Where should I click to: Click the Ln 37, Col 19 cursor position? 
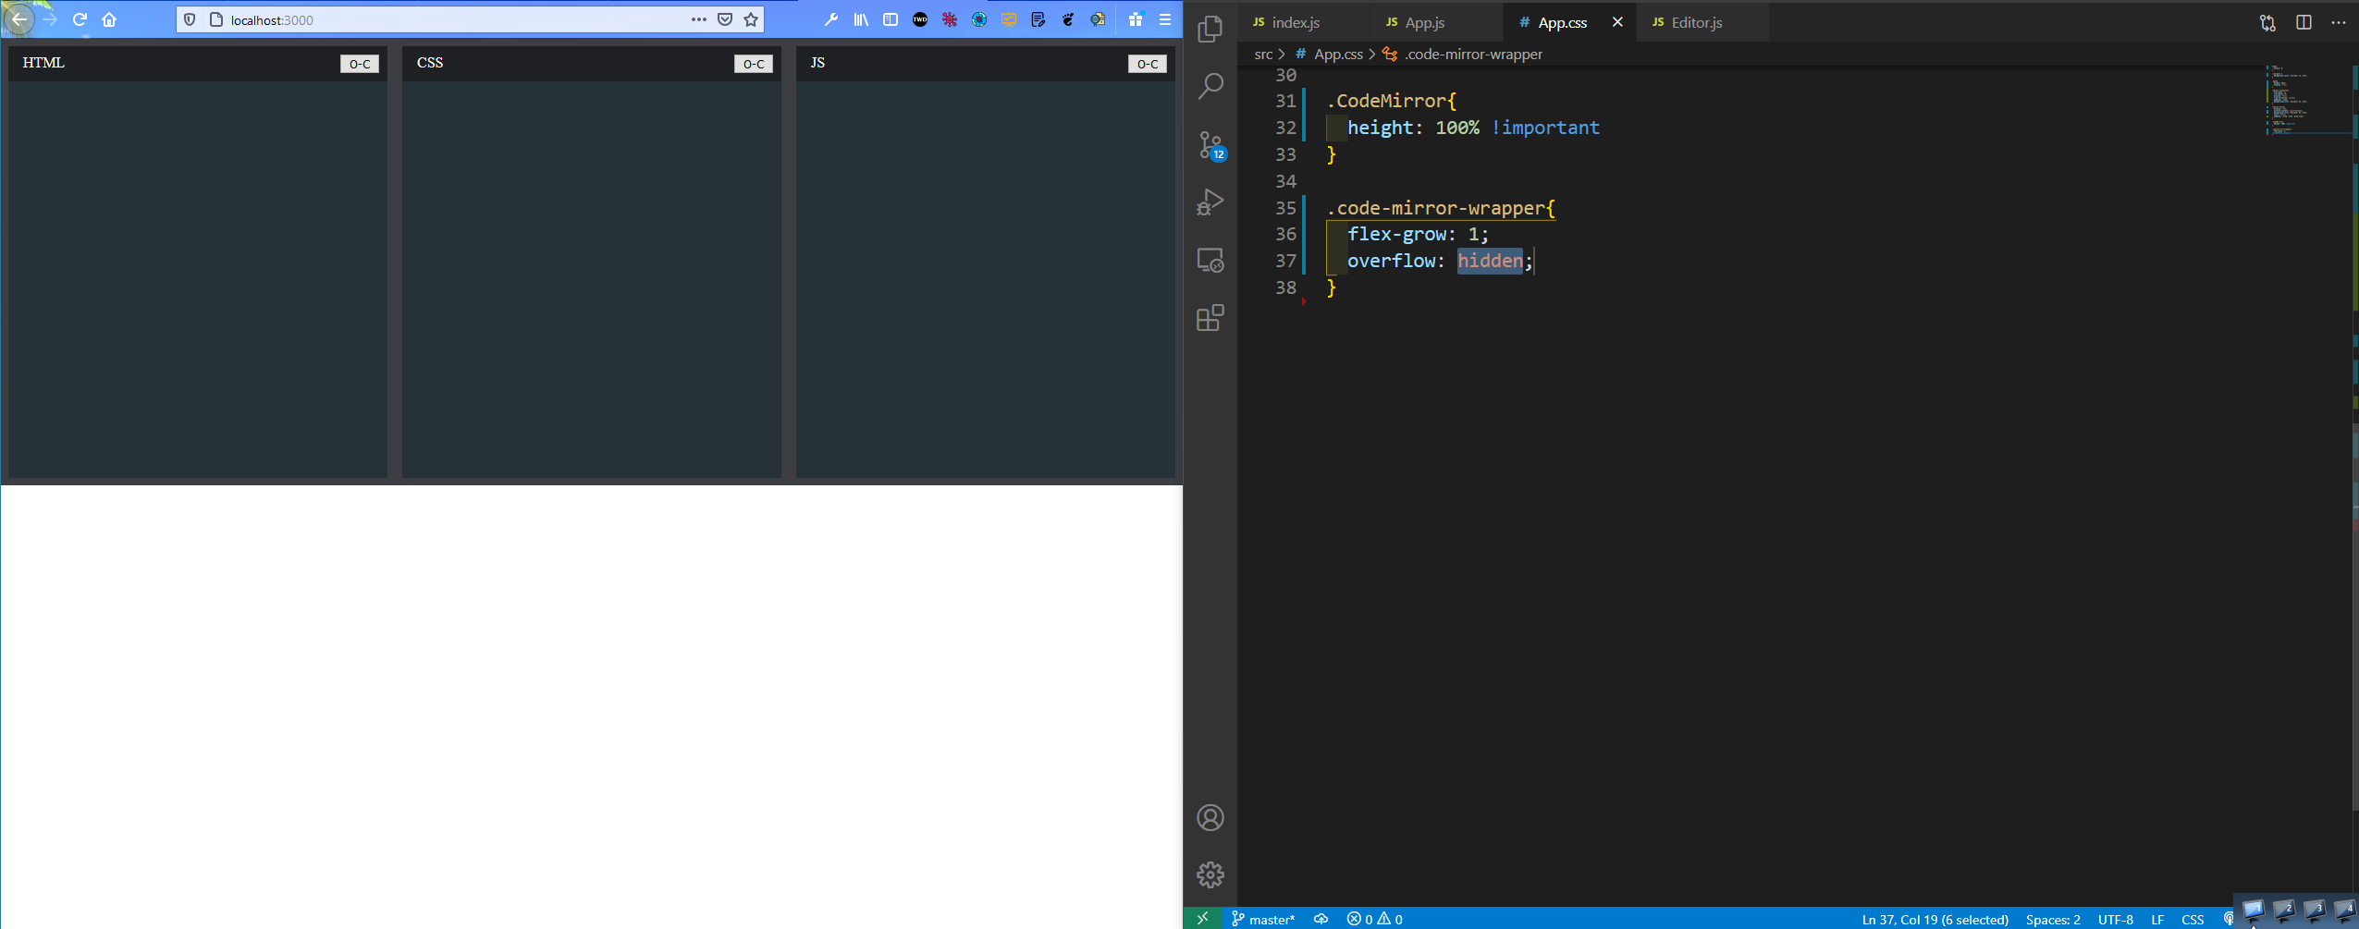pyautogui.click(x=1935, y=919)
